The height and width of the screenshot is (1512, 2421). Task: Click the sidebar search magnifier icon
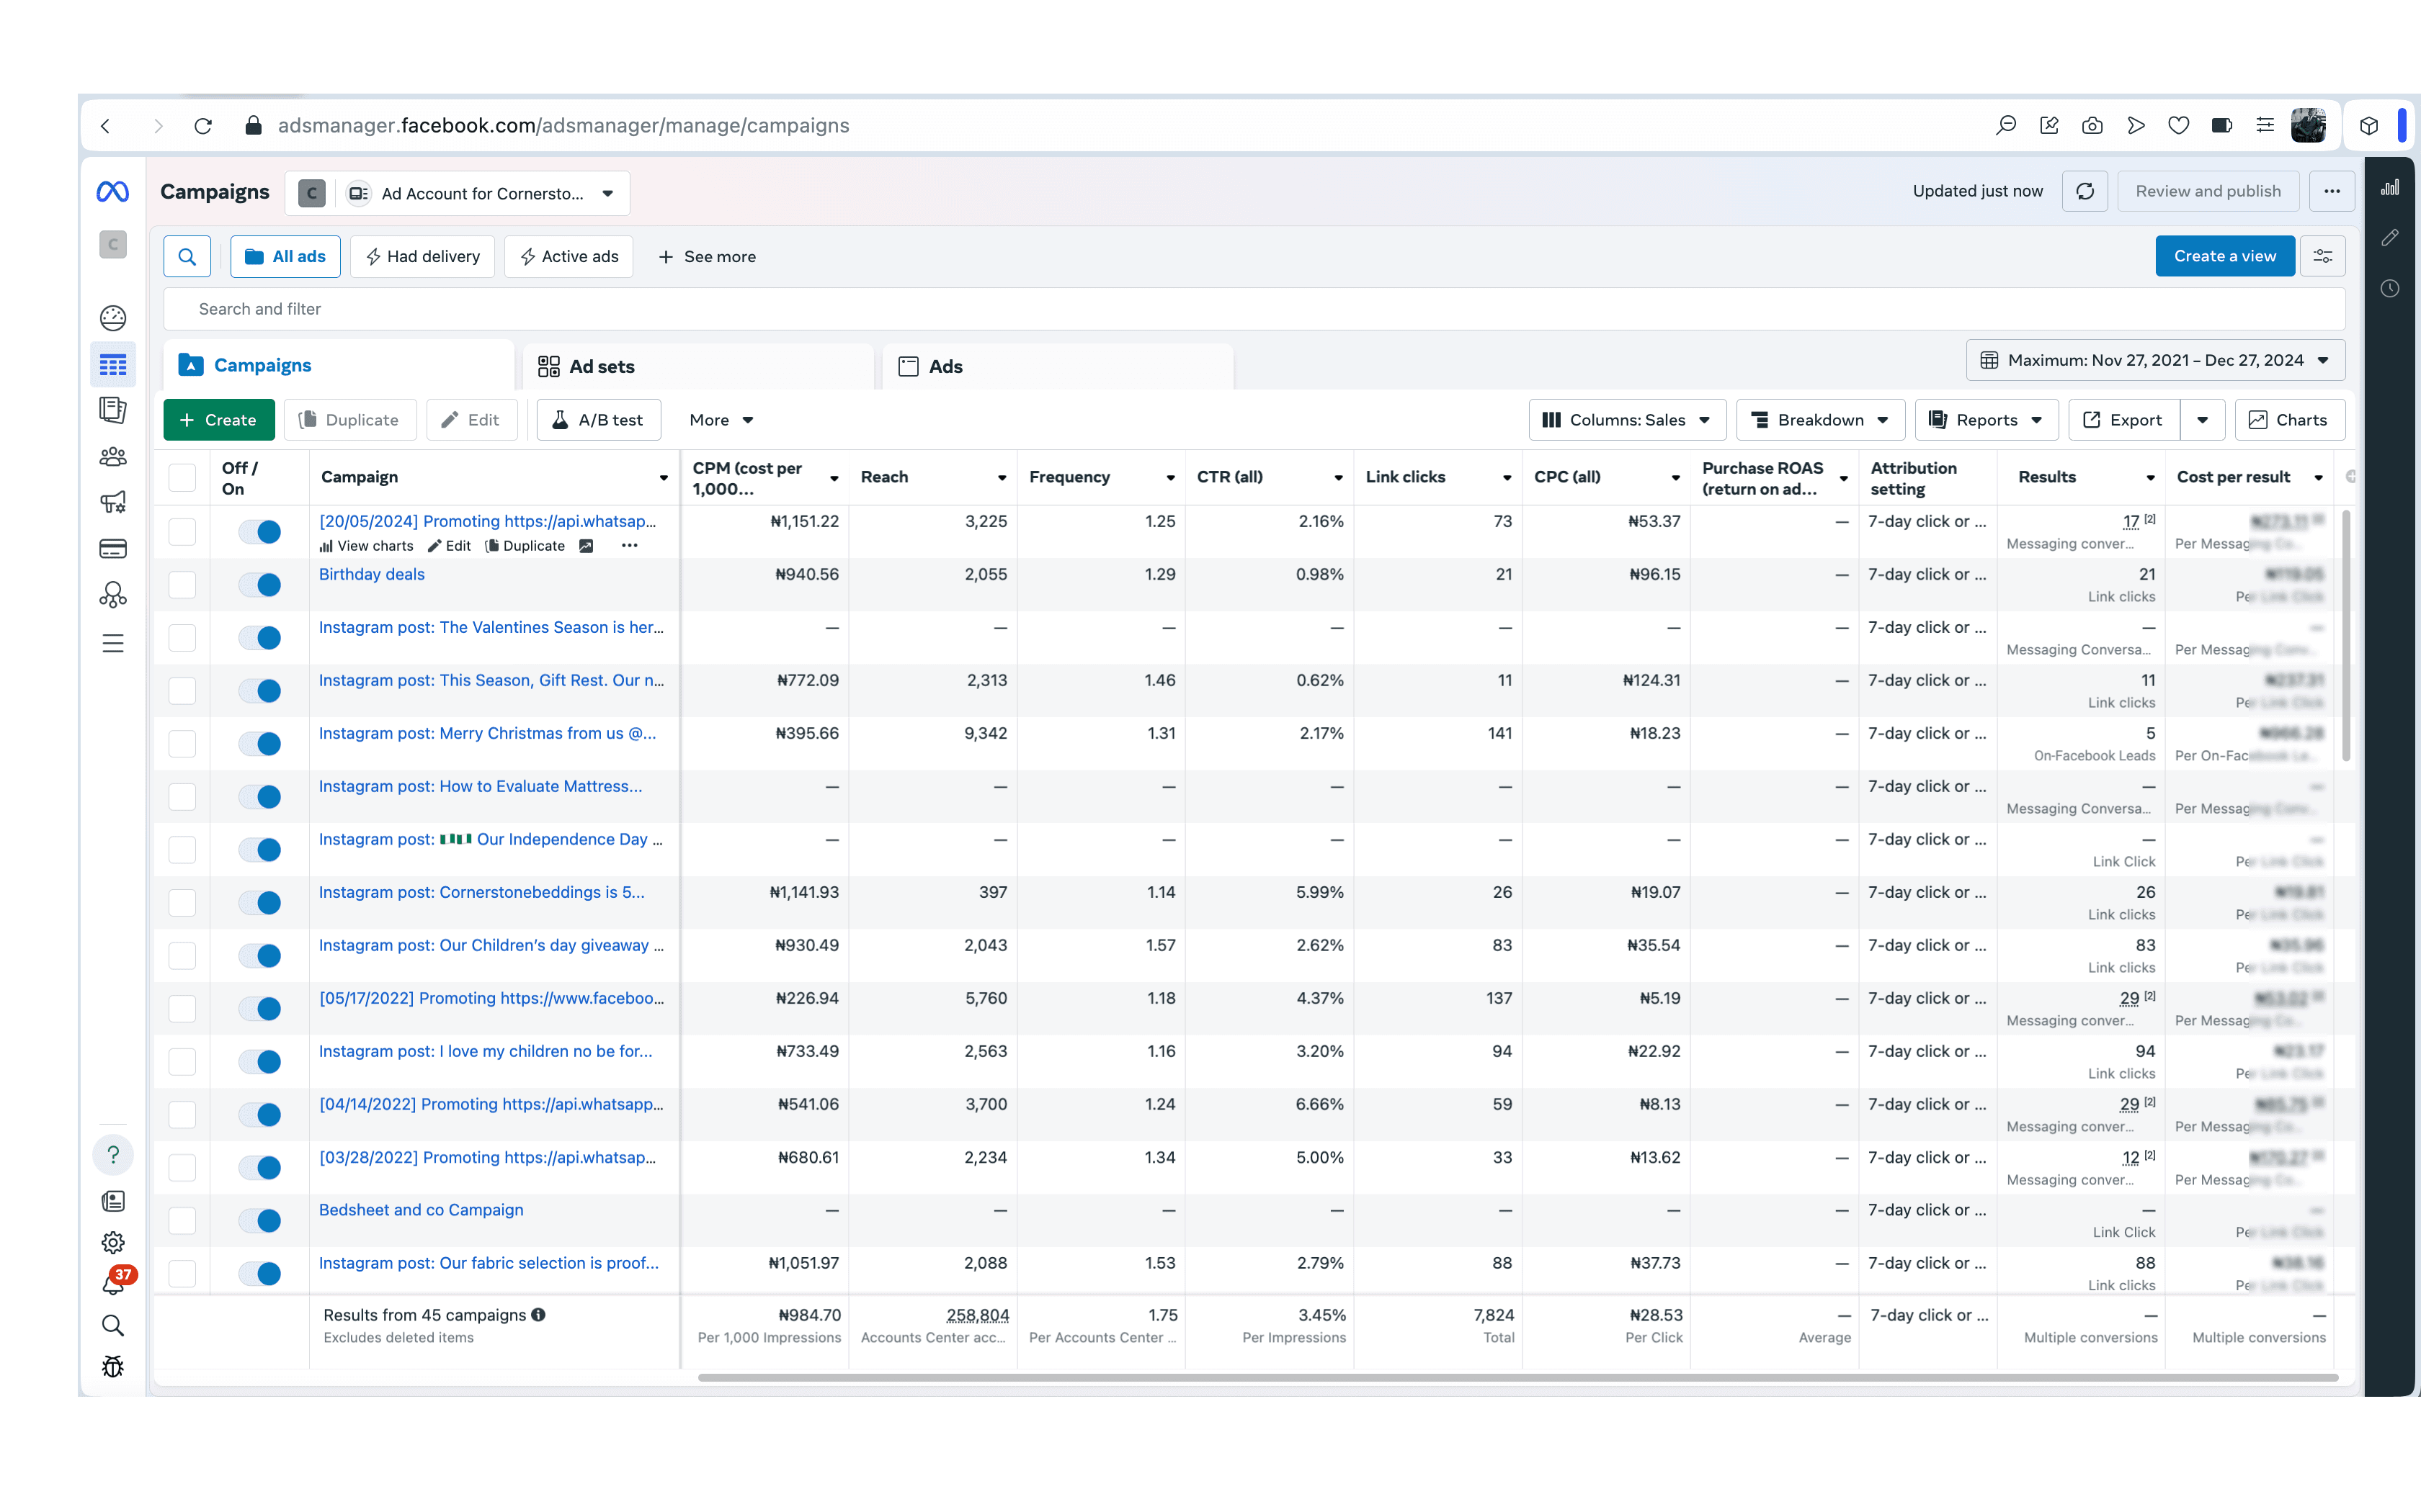point(113,1326)
